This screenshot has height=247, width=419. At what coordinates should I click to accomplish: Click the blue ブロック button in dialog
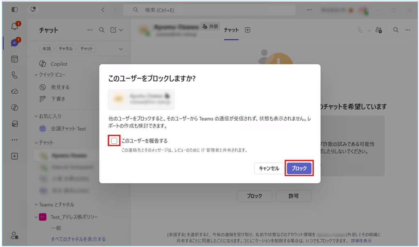point(299,168)
